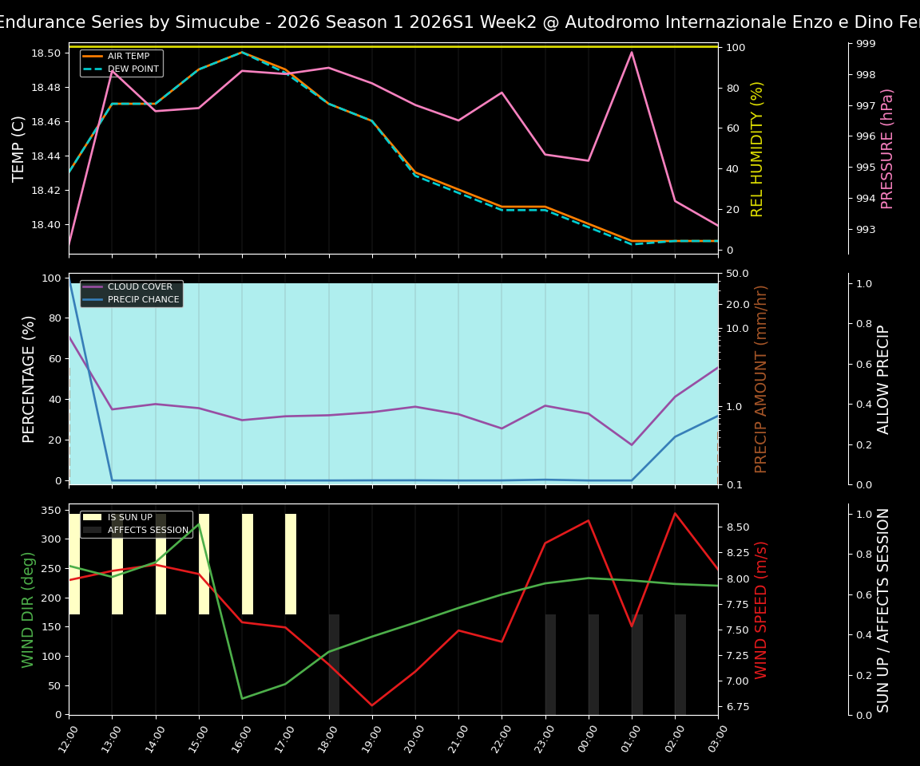
Task: Click the green WIND DIR line at its lowest dip
Action: pyautogui.click(x=244, y=699)
